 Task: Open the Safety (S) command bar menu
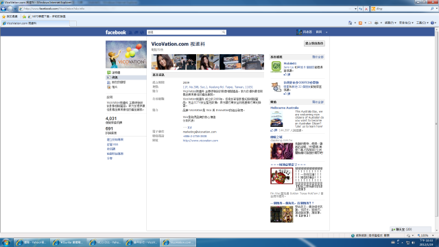(406, 23)
